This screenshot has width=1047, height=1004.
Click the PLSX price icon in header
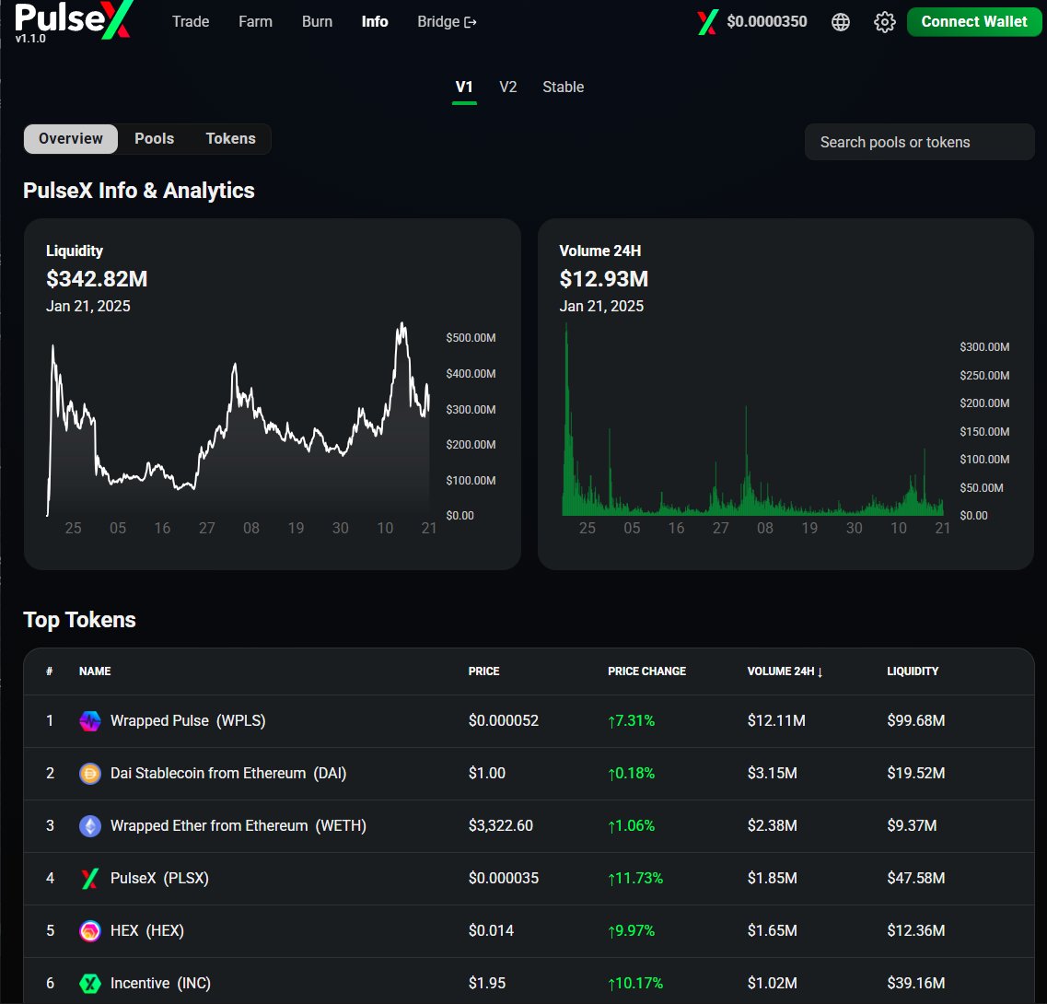click(x=707, y=22)
